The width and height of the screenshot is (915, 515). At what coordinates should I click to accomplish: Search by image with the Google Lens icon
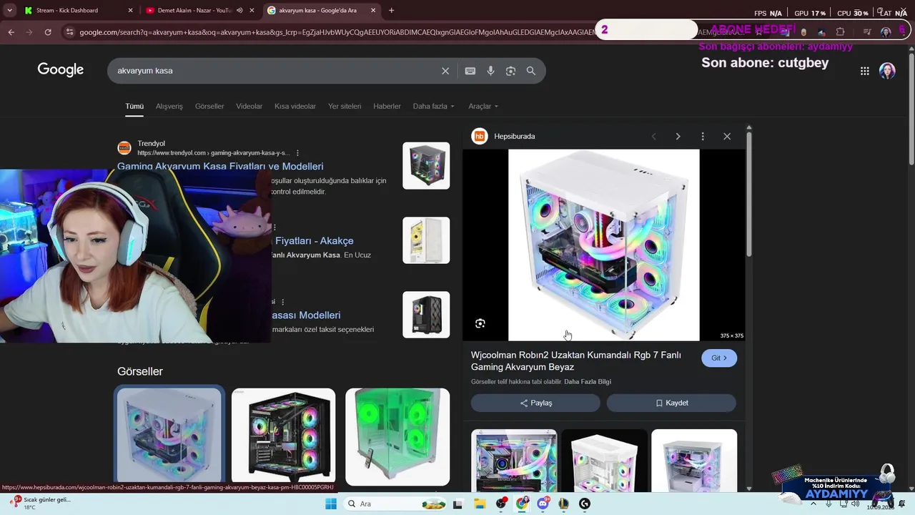[x=510, y=71]
